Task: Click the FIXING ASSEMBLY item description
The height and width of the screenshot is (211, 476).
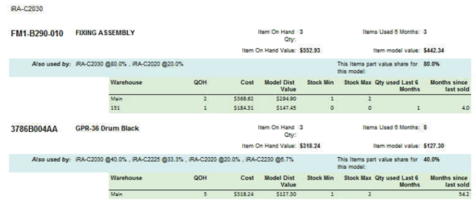Action: [x=105, y=33]
